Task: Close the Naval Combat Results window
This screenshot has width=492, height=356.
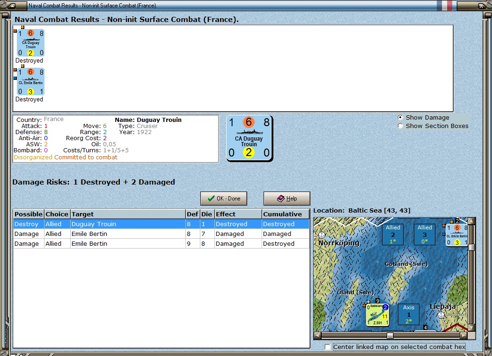Action: coord(481,5)
